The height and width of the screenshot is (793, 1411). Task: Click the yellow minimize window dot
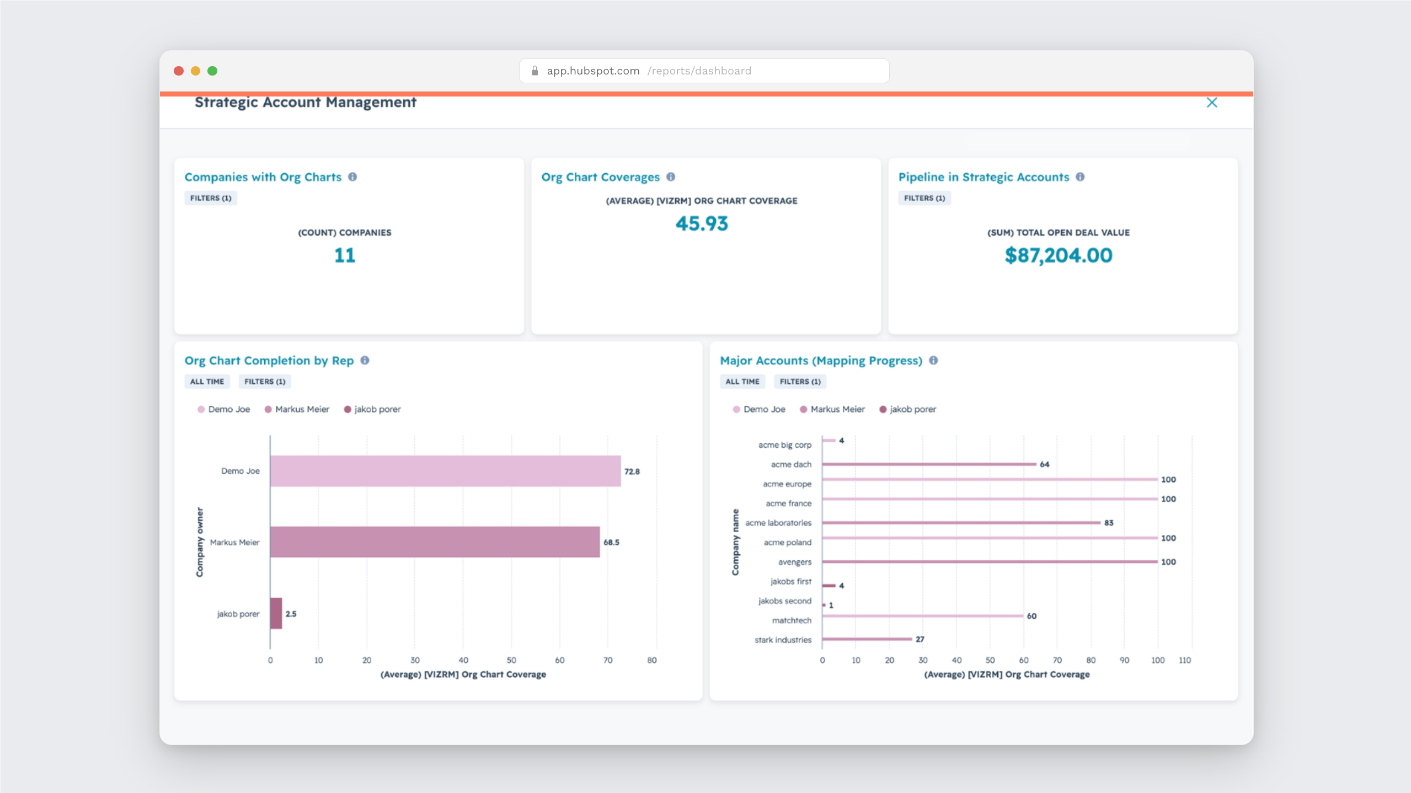tap(195, 71)
